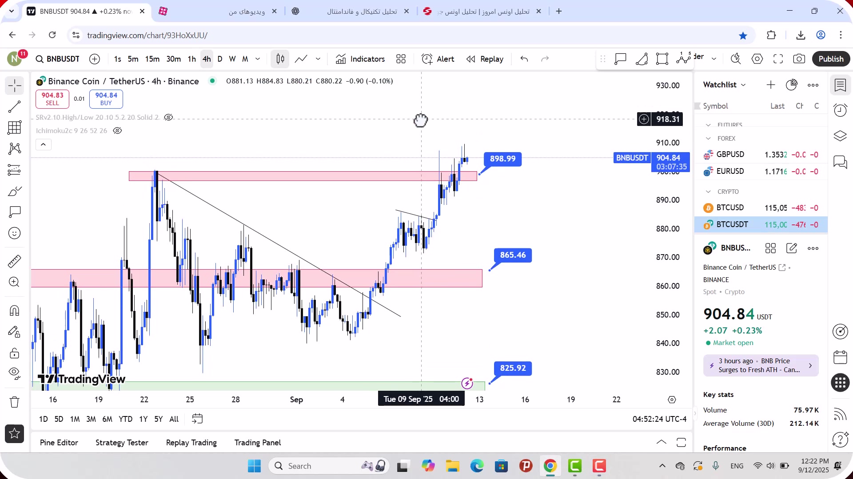853x479 pixels.
Task: Open the calendar icon in right sidebar
Action: [840, 357]
